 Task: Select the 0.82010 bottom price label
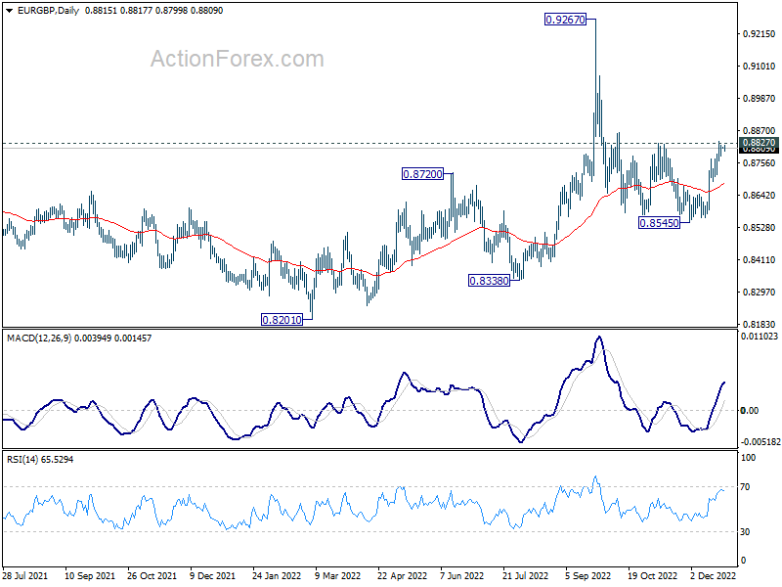tap(282, 320)
